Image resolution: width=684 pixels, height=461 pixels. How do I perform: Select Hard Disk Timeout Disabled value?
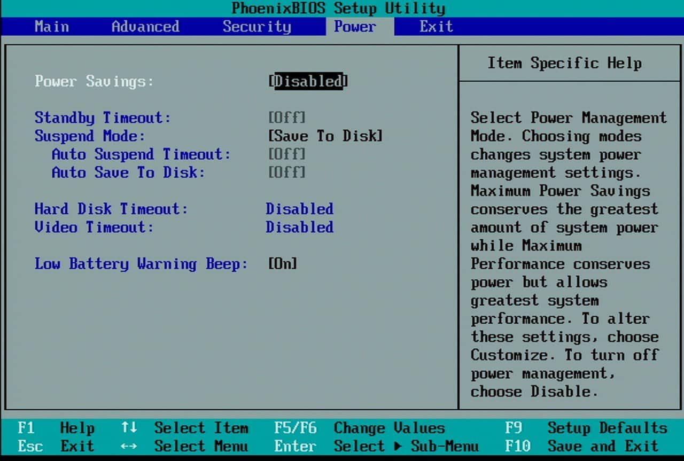pyautogui.click(x=300, y=209)
